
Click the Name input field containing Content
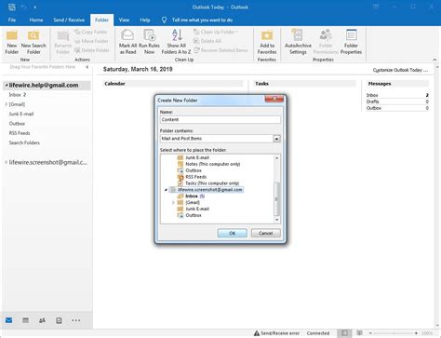coord(220,119)
